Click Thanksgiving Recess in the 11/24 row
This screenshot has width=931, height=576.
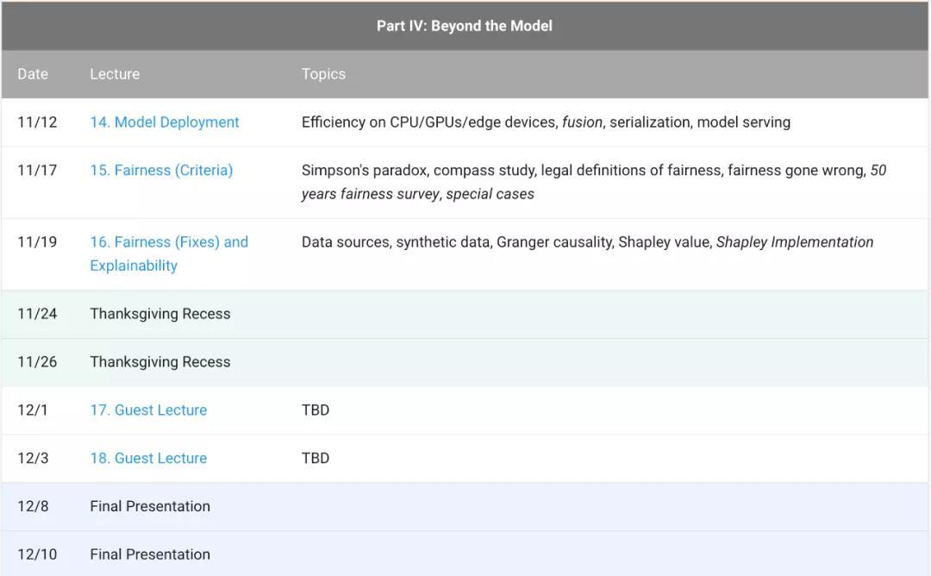[x=160, y=314]
